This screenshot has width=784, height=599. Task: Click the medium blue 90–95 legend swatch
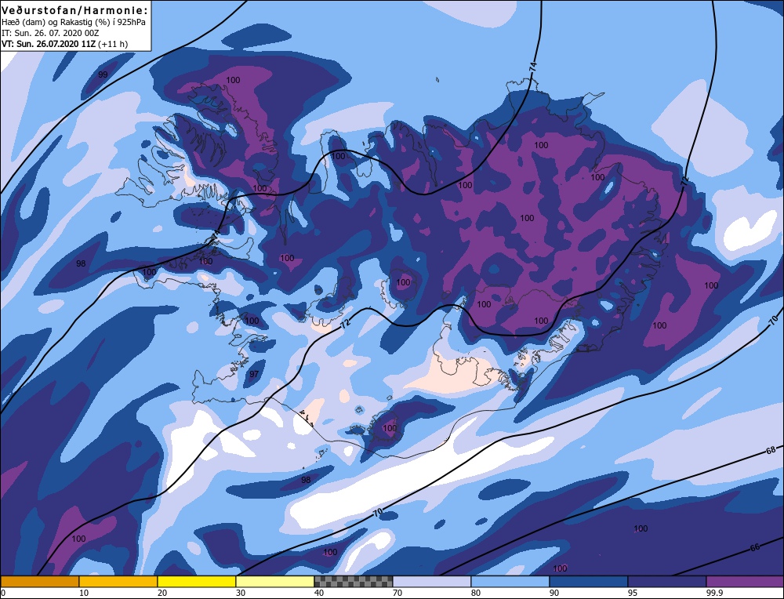point(589,581)
